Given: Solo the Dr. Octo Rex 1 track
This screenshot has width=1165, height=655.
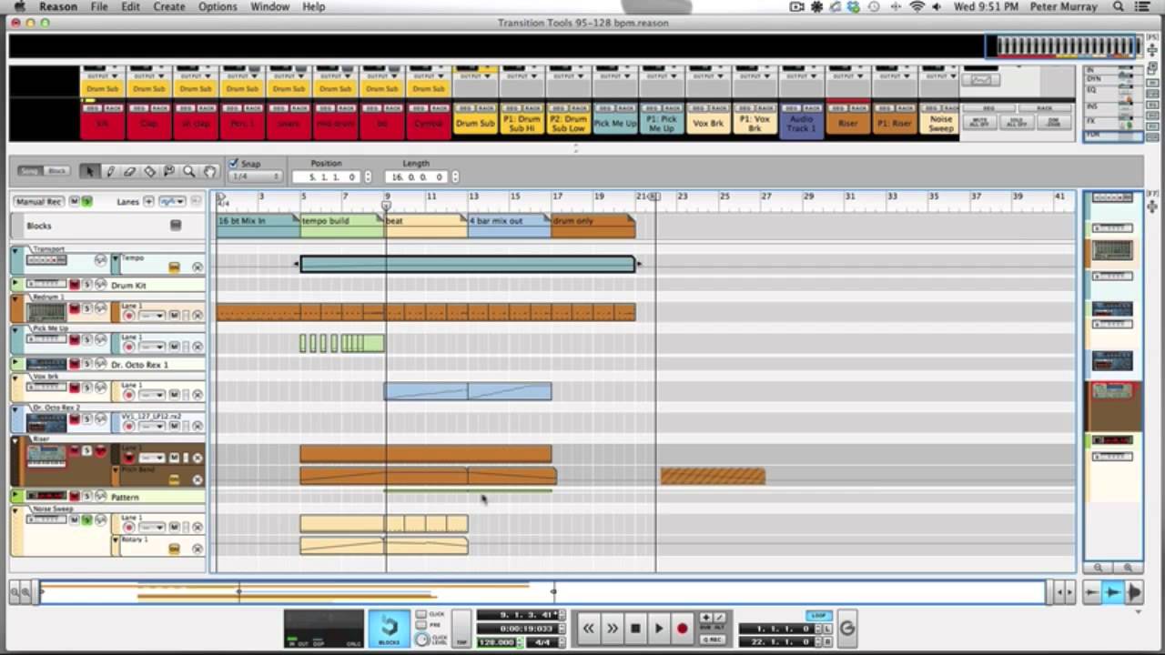Looking at the screenshot, I should [x=87, y=364].
